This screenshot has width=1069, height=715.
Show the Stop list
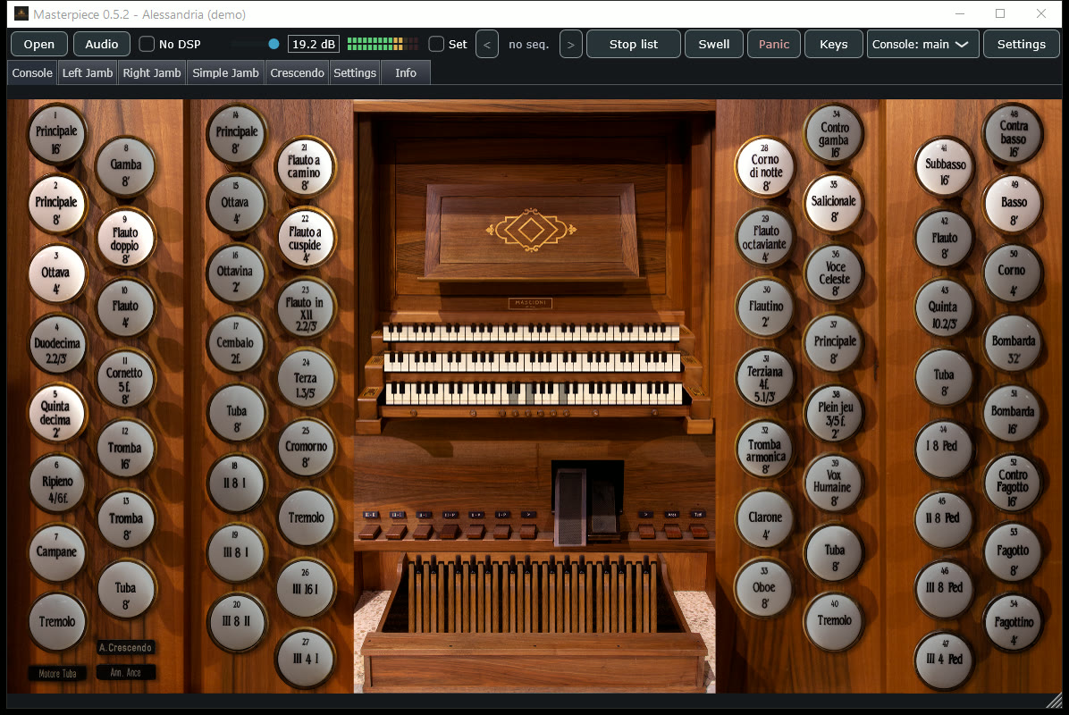click(634, 45)
